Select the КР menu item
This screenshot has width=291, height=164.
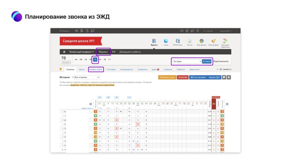[114, 52]
